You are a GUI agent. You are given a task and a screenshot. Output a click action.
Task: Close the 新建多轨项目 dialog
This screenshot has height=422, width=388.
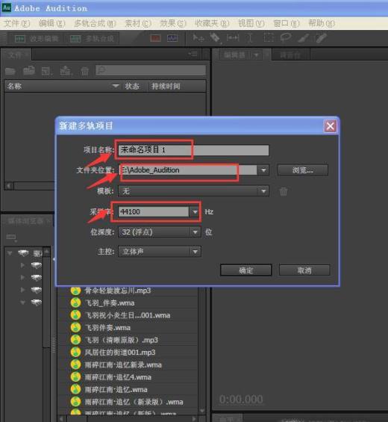coord(331,126)
